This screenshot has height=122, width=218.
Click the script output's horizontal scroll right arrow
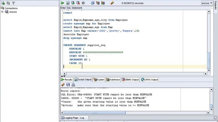[x=208, y=113]
